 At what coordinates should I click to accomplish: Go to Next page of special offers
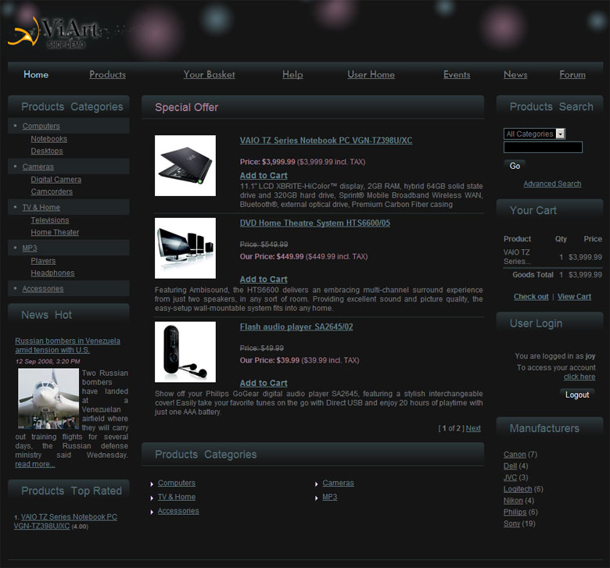point(473,428)
